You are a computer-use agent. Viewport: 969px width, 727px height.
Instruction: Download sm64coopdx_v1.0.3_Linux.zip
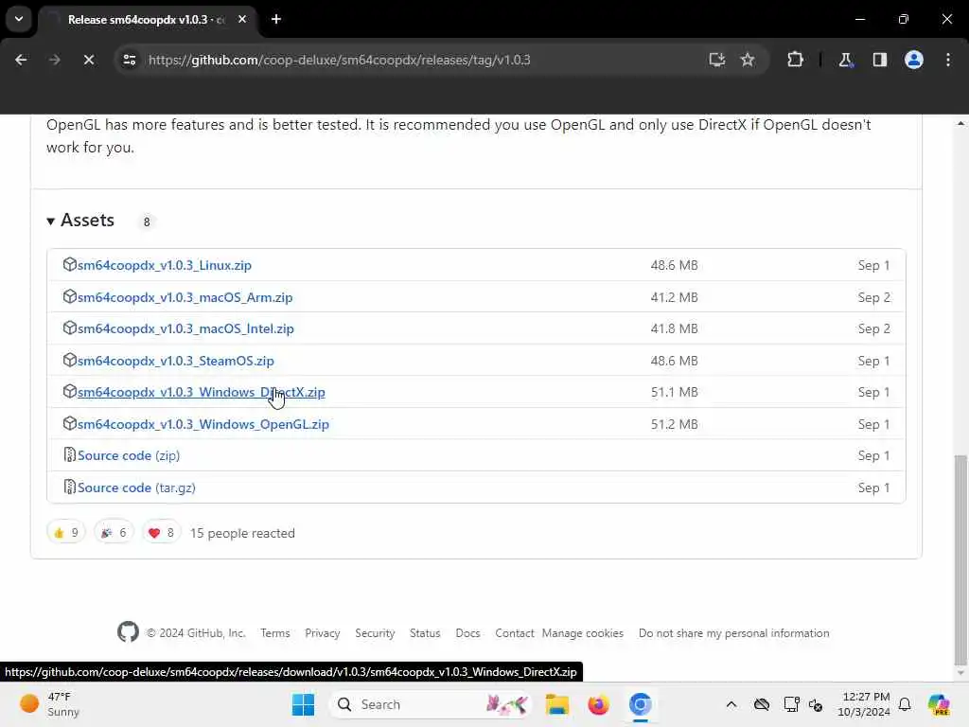pyautogui.click(x=165, y=265)
